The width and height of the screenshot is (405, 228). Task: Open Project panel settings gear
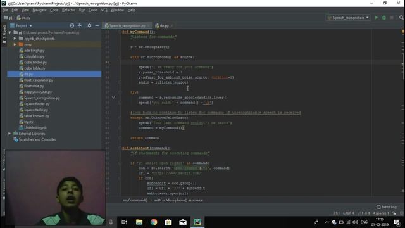coord(89,25)
